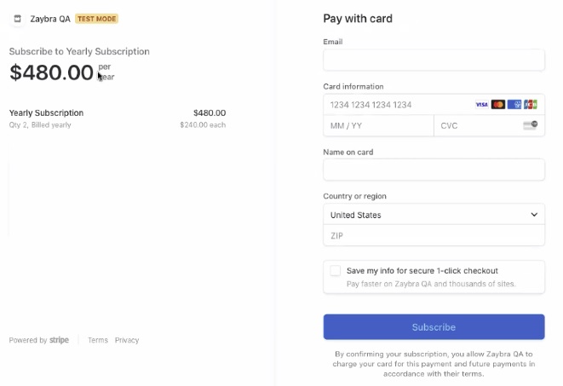Click the JCB card logo
The image size is (563, 386).
[531, 105]
